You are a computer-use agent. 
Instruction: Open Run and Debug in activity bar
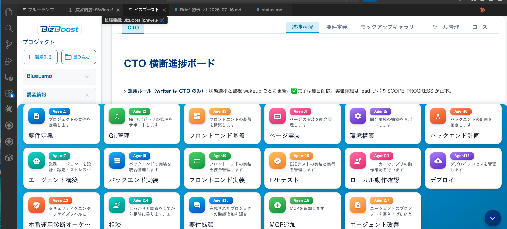pos(9,61)
